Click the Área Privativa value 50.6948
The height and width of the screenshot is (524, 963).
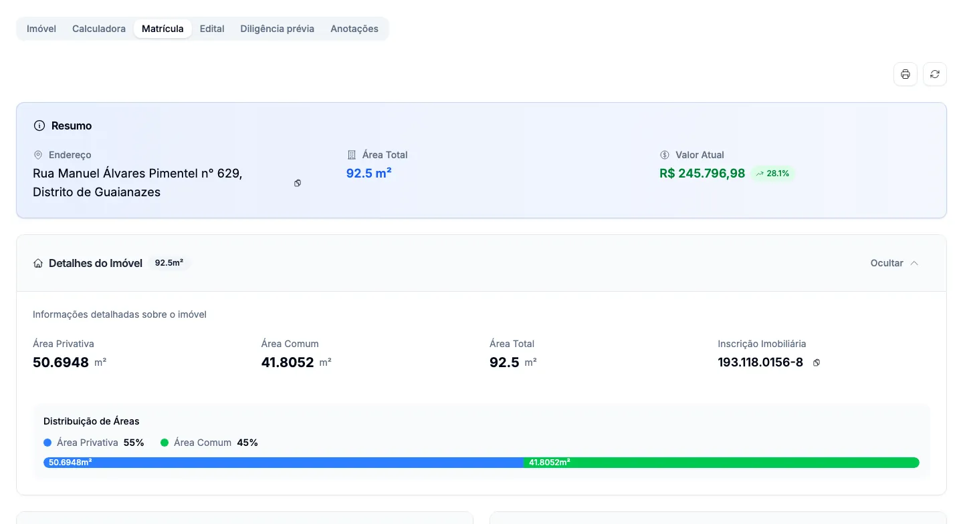click(x=61, y=363)
